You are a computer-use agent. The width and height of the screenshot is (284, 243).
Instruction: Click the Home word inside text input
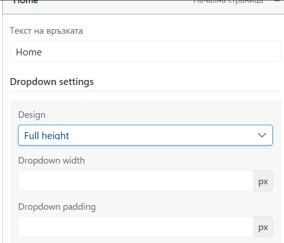click(x=29, y=52)
